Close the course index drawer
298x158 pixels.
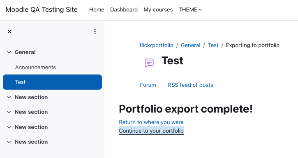coord(9,32)
